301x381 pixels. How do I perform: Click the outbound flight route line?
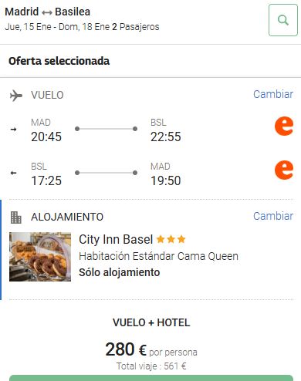(106, 129)
